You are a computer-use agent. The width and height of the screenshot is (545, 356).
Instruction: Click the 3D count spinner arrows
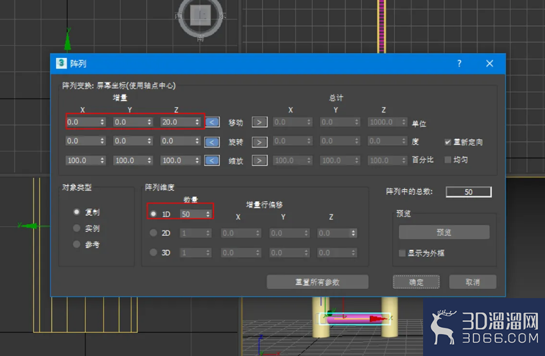pos(208,253)
